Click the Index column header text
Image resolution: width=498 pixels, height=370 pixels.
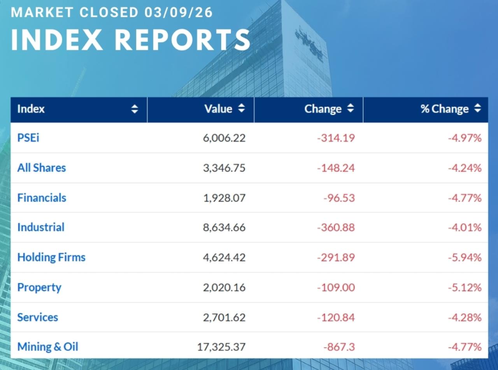pos(31,109)
